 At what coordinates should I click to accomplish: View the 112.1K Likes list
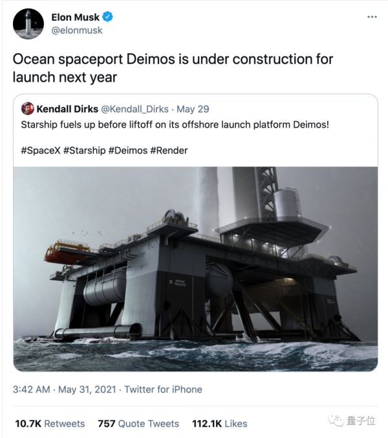point(220,423)
